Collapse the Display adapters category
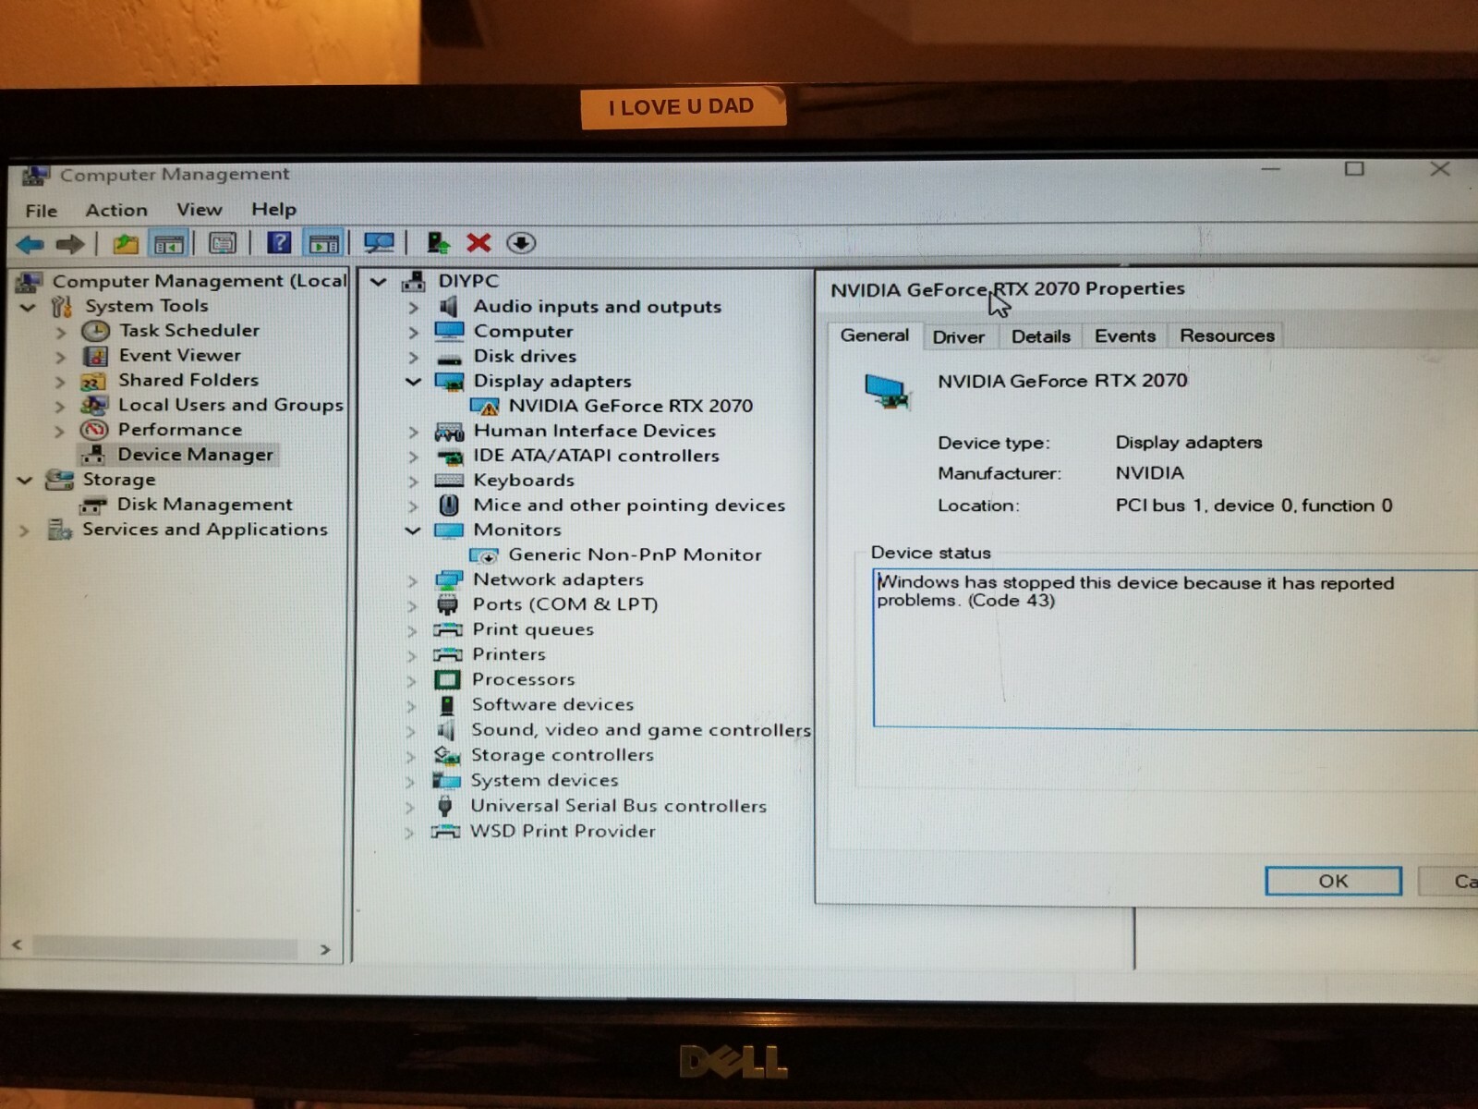Screen dimensions: 1478x1109 click(413, 382)
